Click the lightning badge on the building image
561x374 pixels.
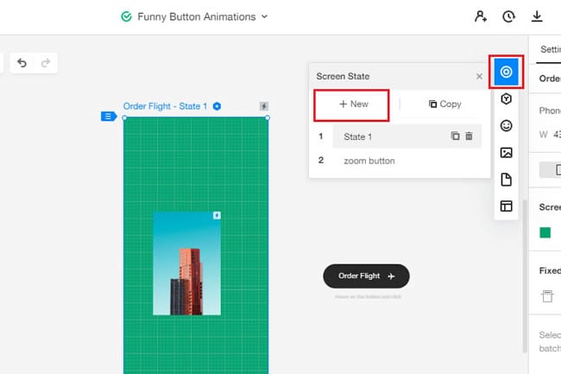coord(217,215)
